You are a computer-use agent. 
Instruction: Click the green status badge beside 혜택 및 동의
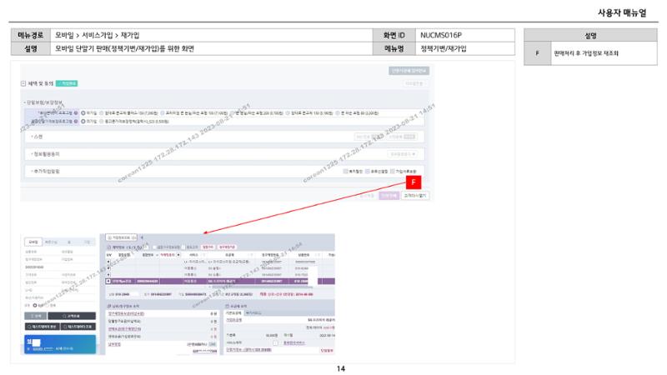click(67, 83)
